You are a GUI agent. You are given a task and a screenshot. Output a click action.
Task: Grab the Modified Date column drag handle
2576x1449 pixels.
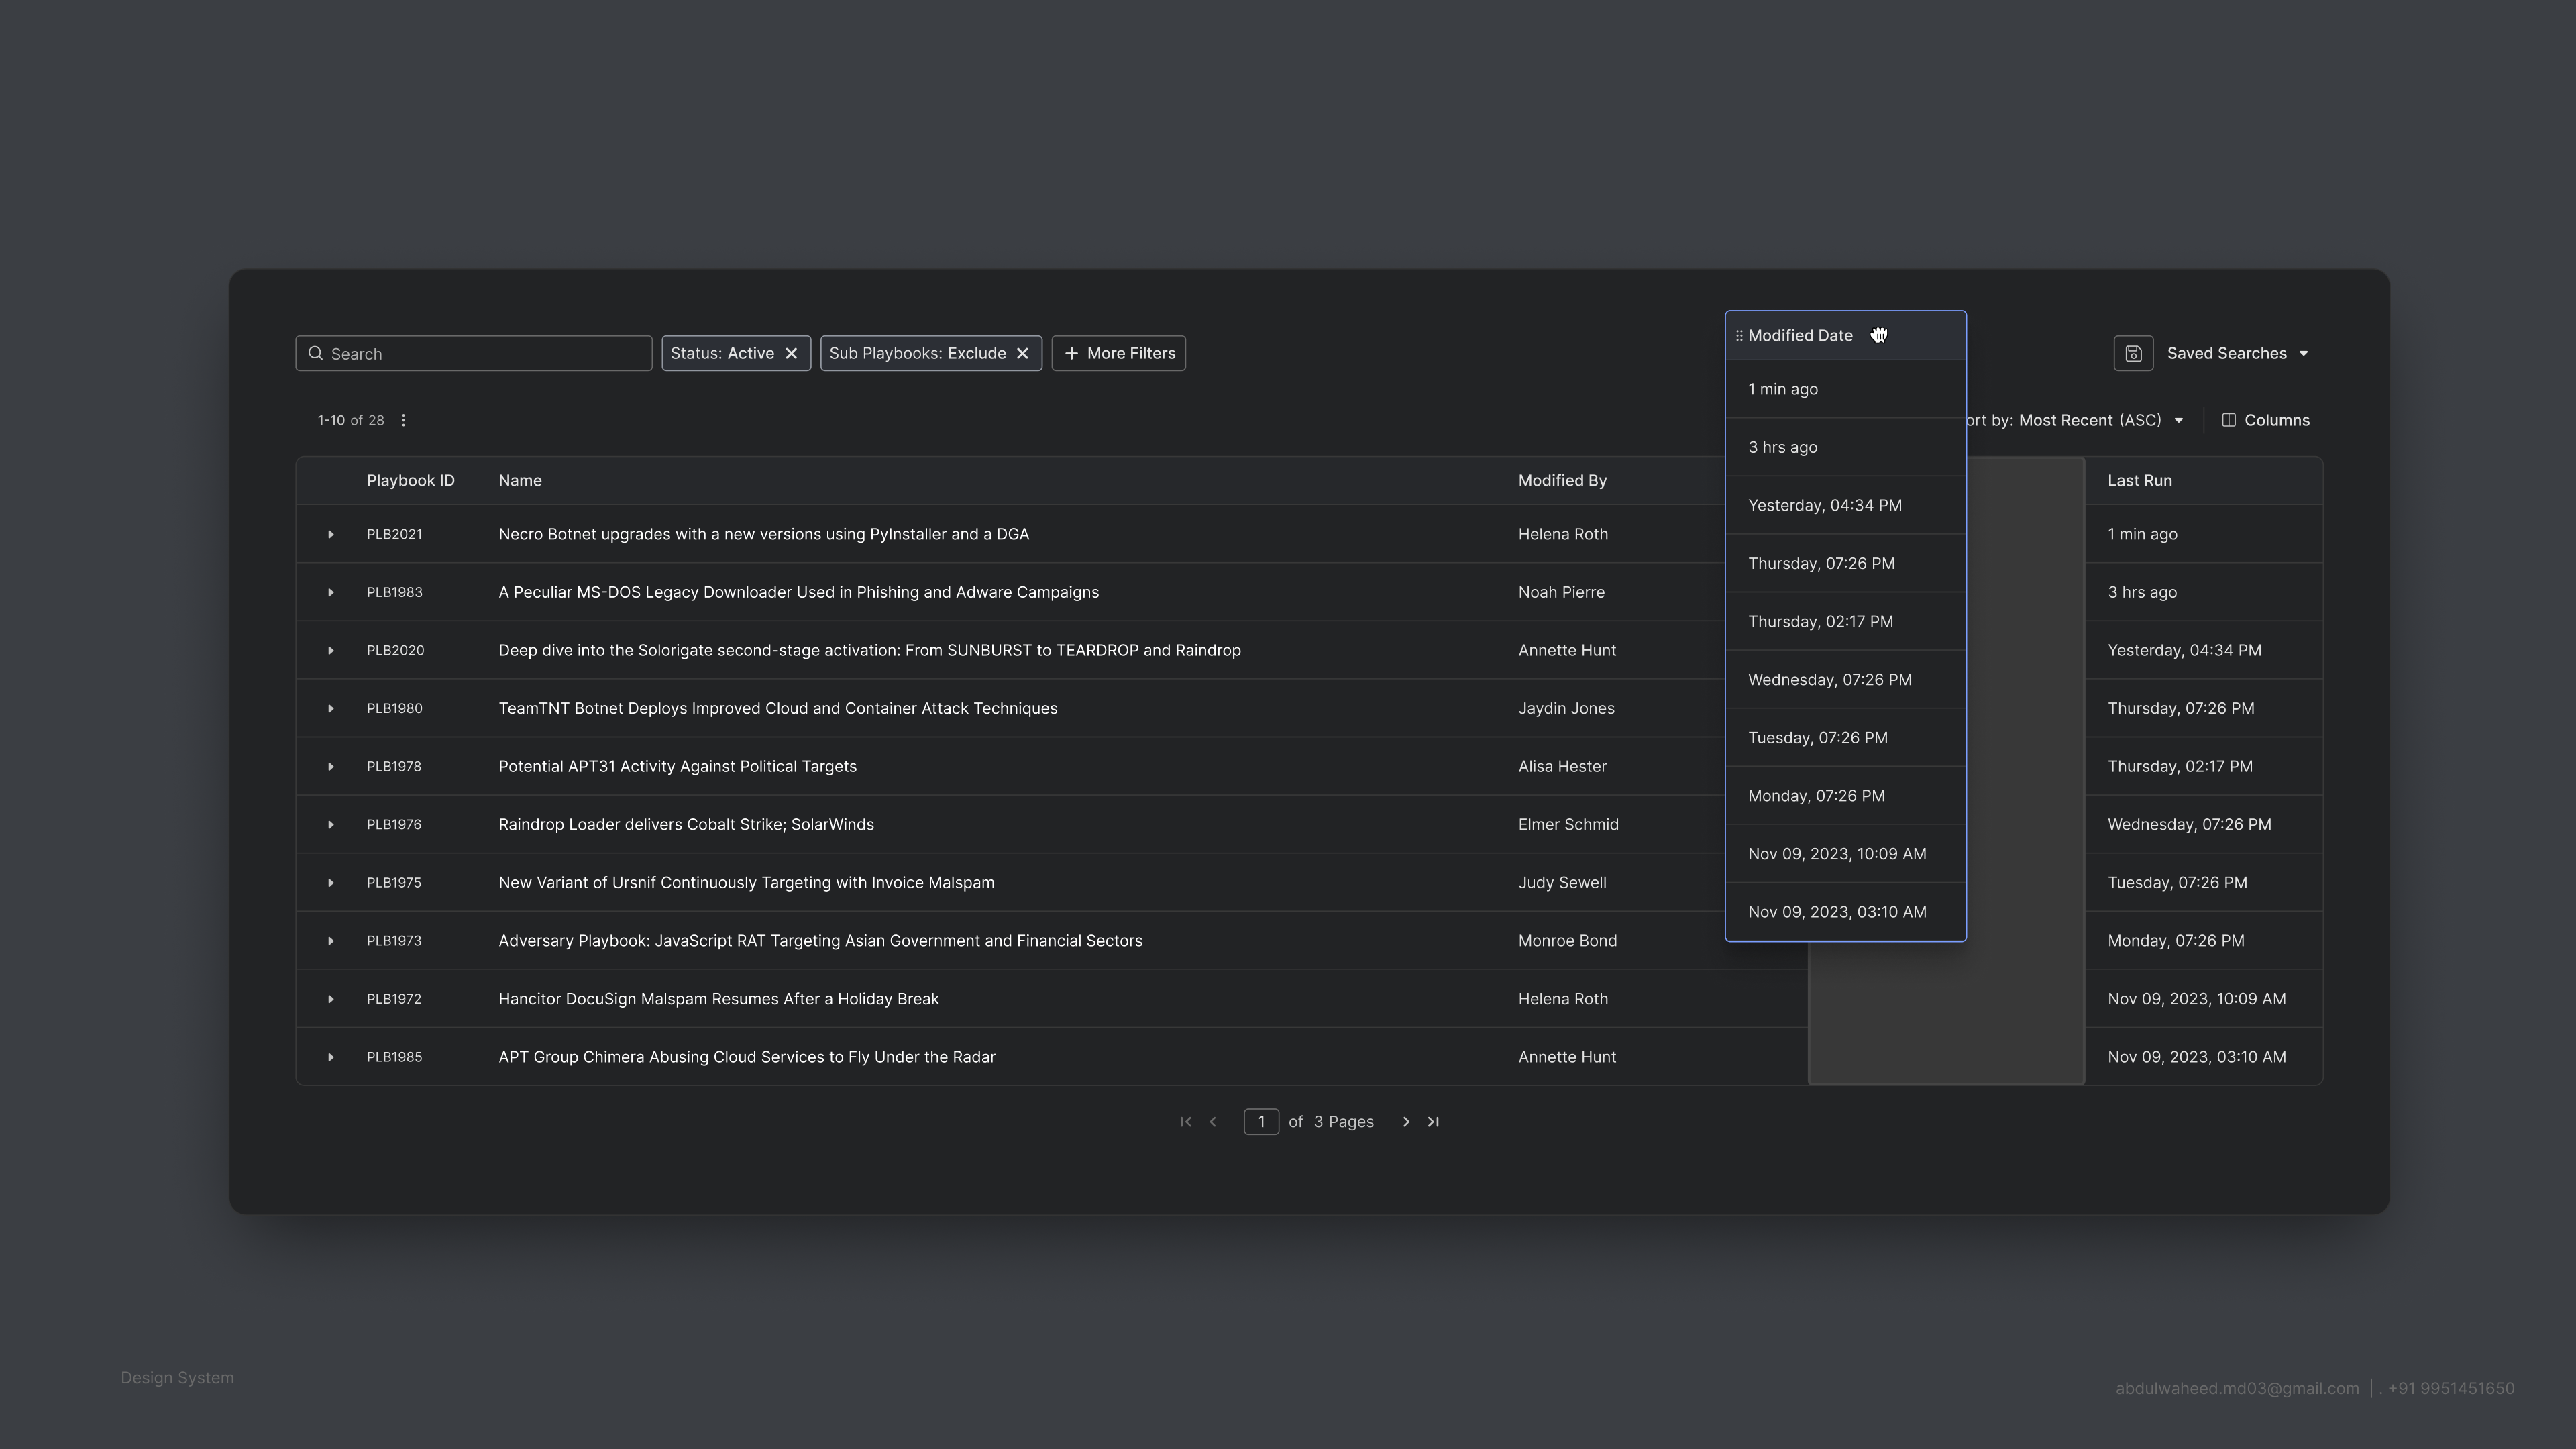(1739, 336)
